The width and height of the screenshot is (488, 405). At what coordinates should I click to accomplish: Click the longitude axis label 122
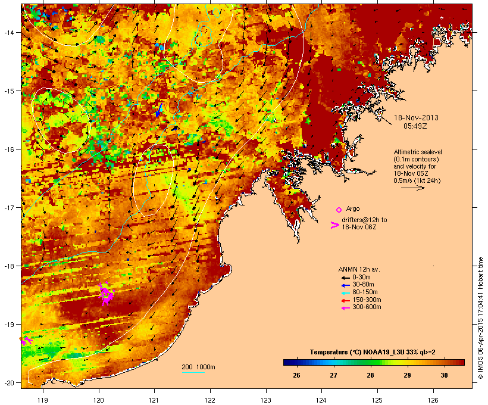210,400
